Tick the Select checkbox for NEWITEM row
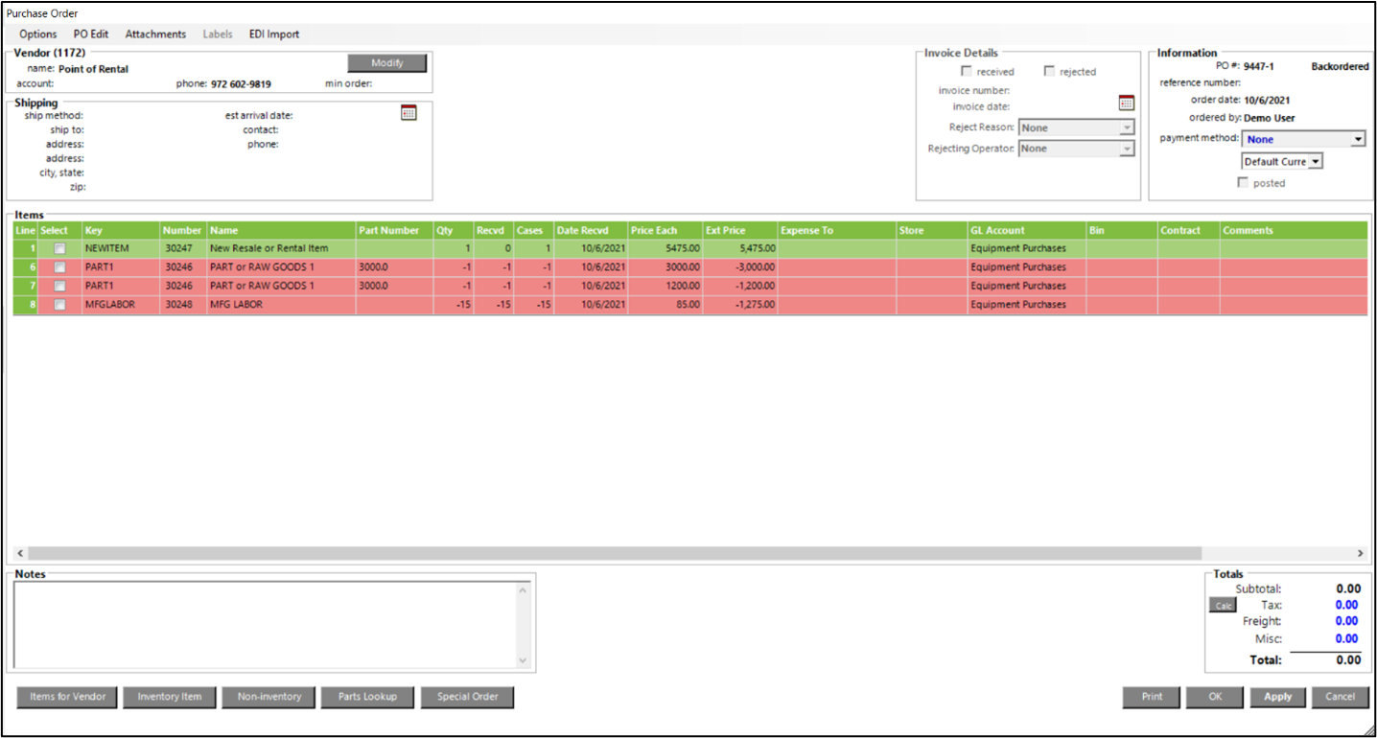Screen dimensions: 1377x738 [59, 248]
